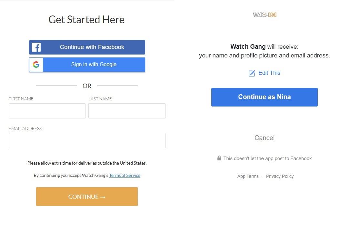The width and height of the screenshot is (361, 244).
Task: Click the Facebook logo icon
Action: tap(36, 47)
